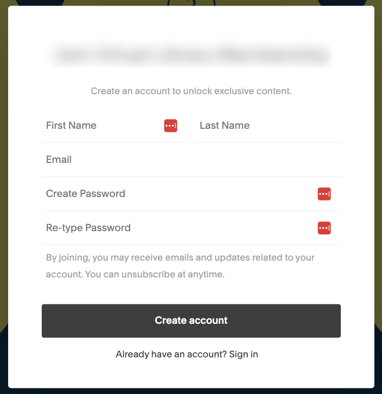Click empty white space beneath Sign in link
The width and height of the screenshot is (382, 394).
tap(191, 374)
